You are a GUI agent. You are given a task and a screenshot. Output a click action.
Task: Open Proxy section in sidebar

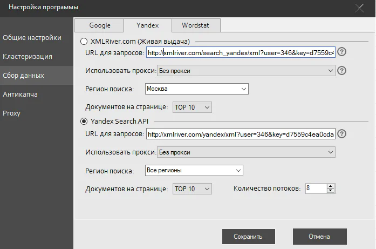[x=37, y=113]
